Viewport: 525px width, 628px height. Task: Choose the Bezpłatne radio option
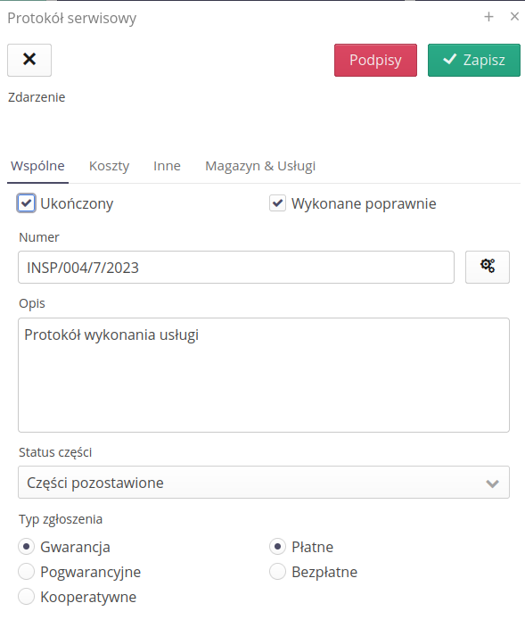click(277, 572)
